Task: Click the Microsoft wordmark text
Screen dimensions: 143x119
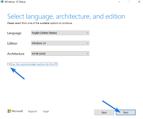Action: tap(17, 111)
